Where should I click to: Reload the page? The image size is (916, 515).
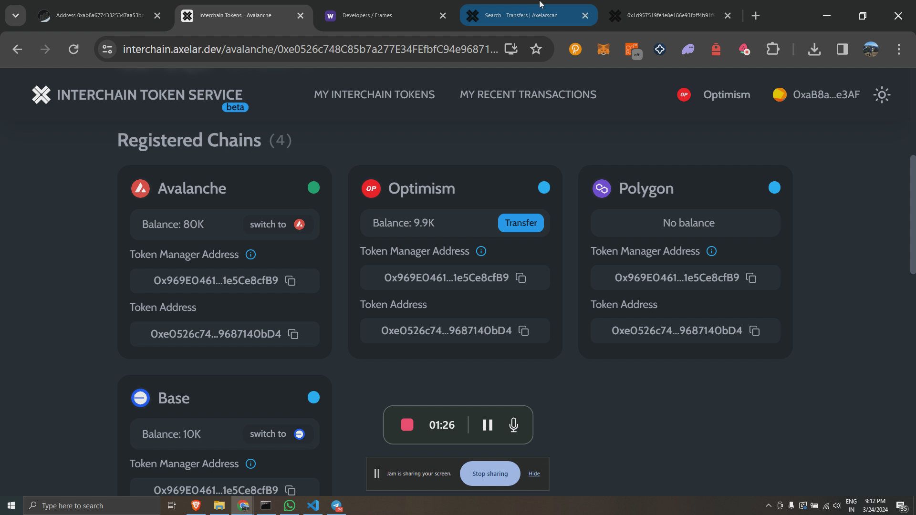73,49
